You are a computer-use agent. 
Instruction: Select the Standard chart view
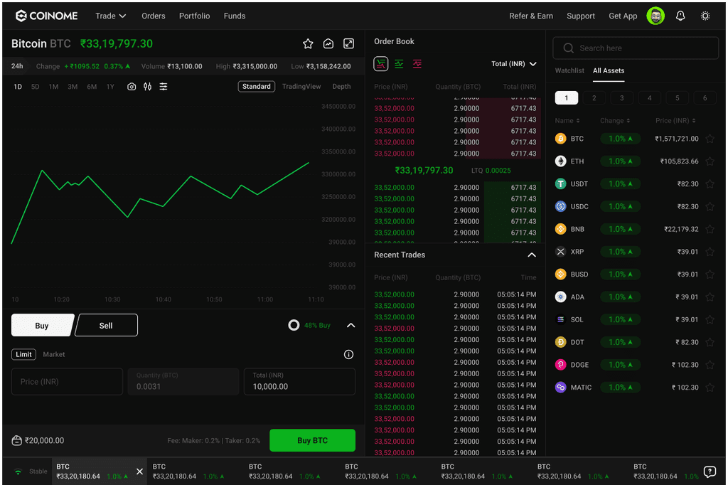tap(256, 87)
